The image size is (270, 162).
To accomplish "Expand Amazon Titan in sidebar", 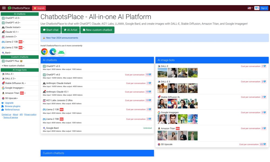I will (x=20, y=93).
